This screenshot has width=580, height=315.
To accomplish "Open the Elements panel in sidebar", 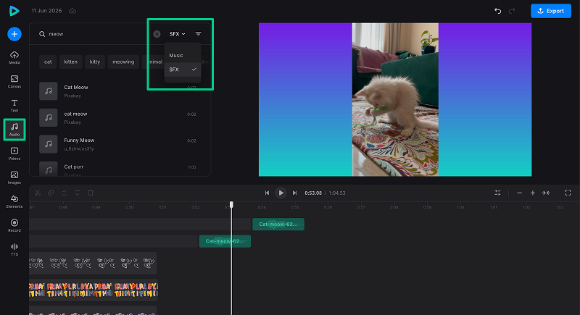I will pos(14,201).
